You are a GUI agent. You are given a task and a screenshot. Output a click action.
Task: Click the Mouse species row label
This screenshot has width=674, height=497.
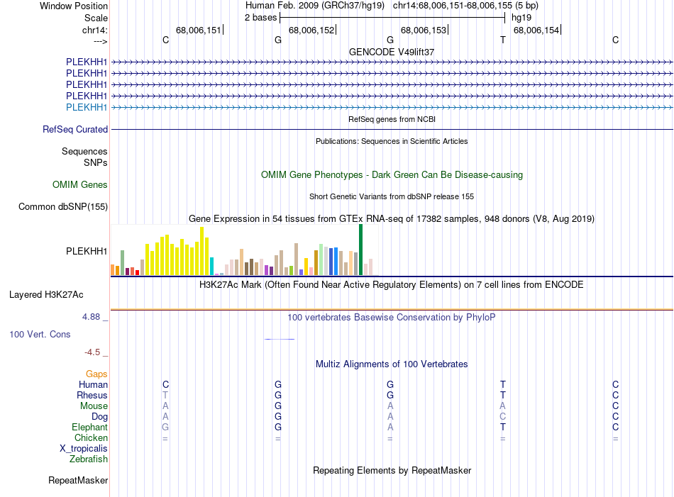pos(94,406)
